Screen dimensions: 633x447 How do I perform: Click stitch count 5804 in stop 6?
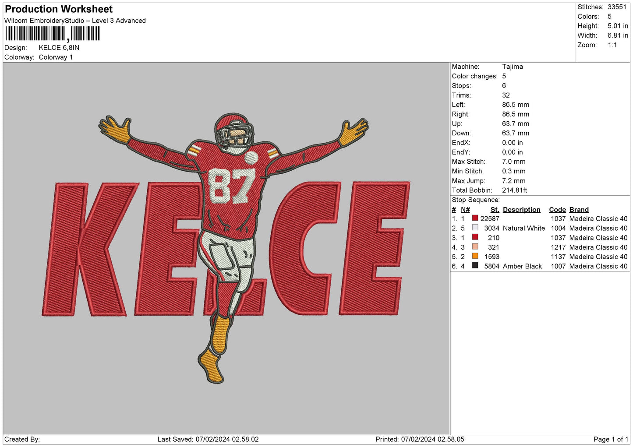click(492, 266)
